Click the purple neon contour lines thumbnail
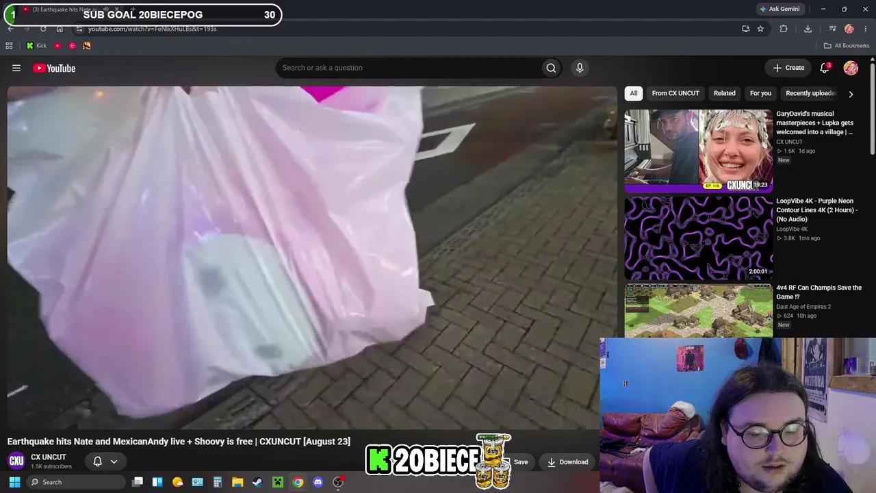The width and height of the screenshot is (876, 493). point(698,238)
